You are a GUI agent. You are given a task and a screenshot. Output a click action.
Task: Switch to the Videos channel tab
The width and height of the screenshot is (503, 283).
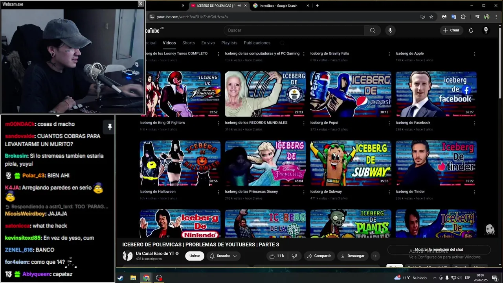(169, 43)
